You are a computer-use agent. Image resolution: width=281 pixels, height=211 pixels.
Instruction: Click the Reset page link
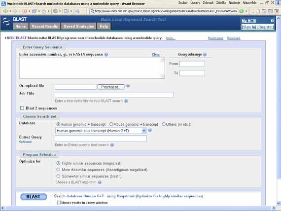215,38
